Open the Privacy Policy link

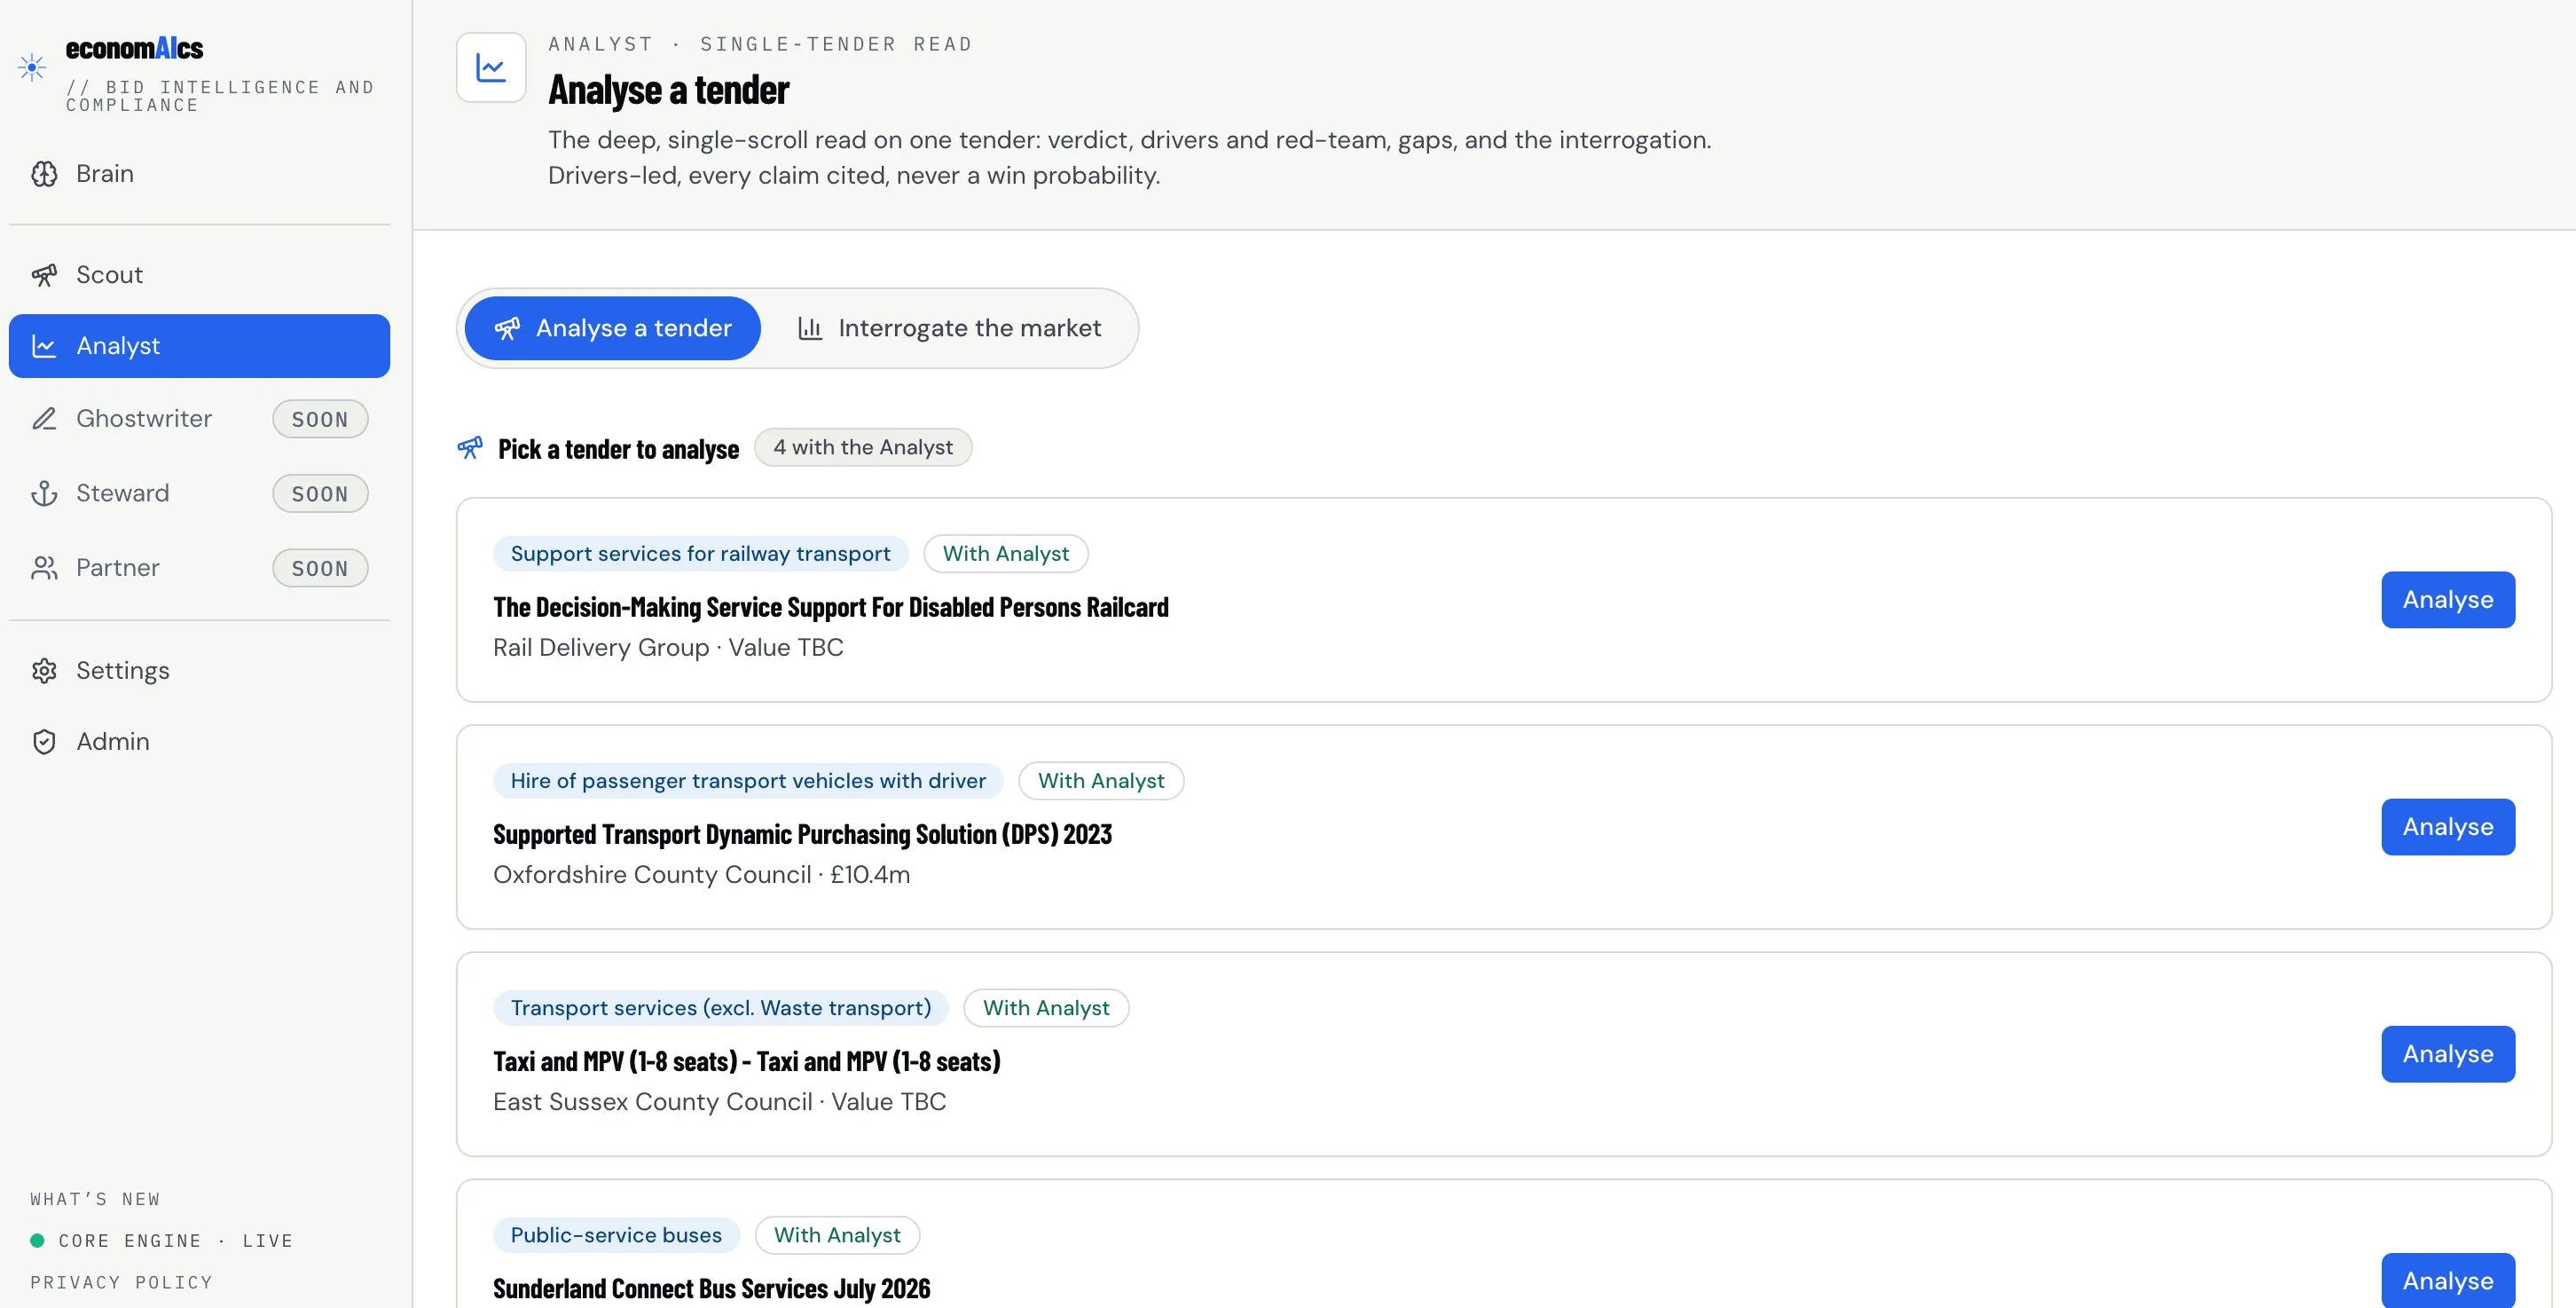(x=121, y=1283)
